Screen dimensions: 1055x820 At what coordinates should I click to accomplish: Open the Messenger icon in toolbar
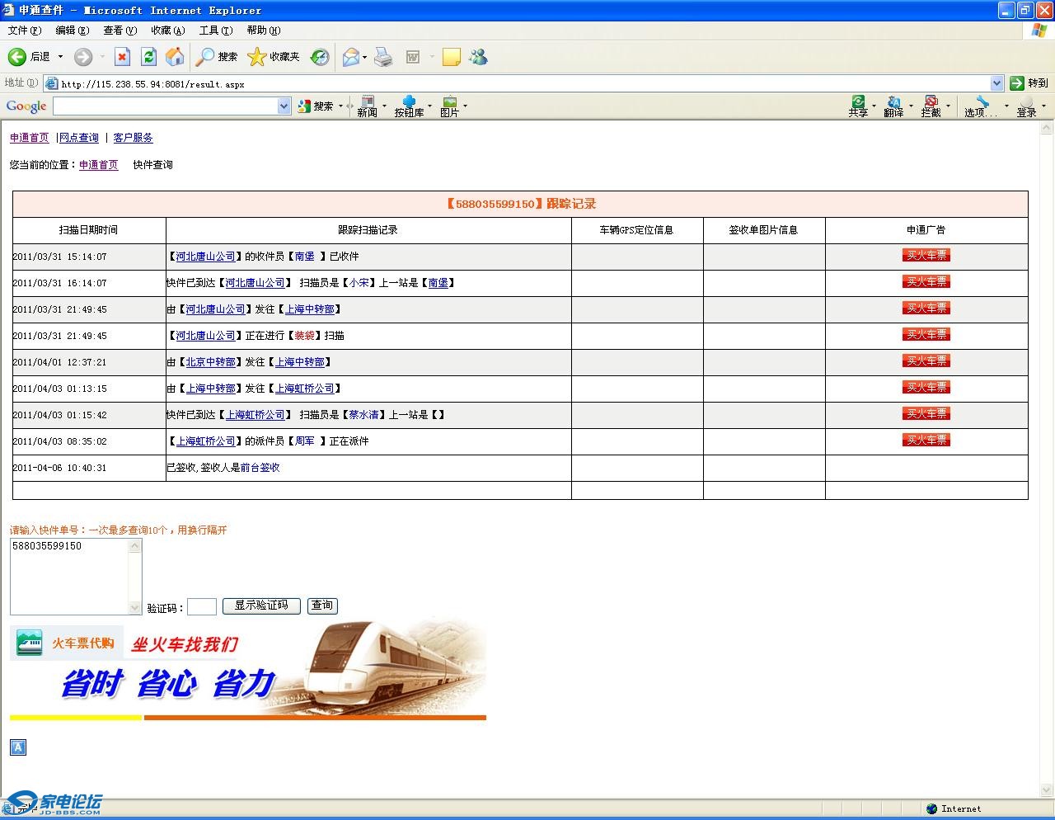tap(478, 57)
